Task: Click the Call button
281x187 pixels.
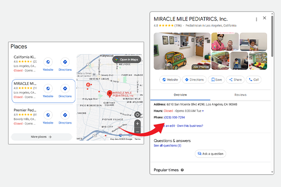Action: coord(254,80)
